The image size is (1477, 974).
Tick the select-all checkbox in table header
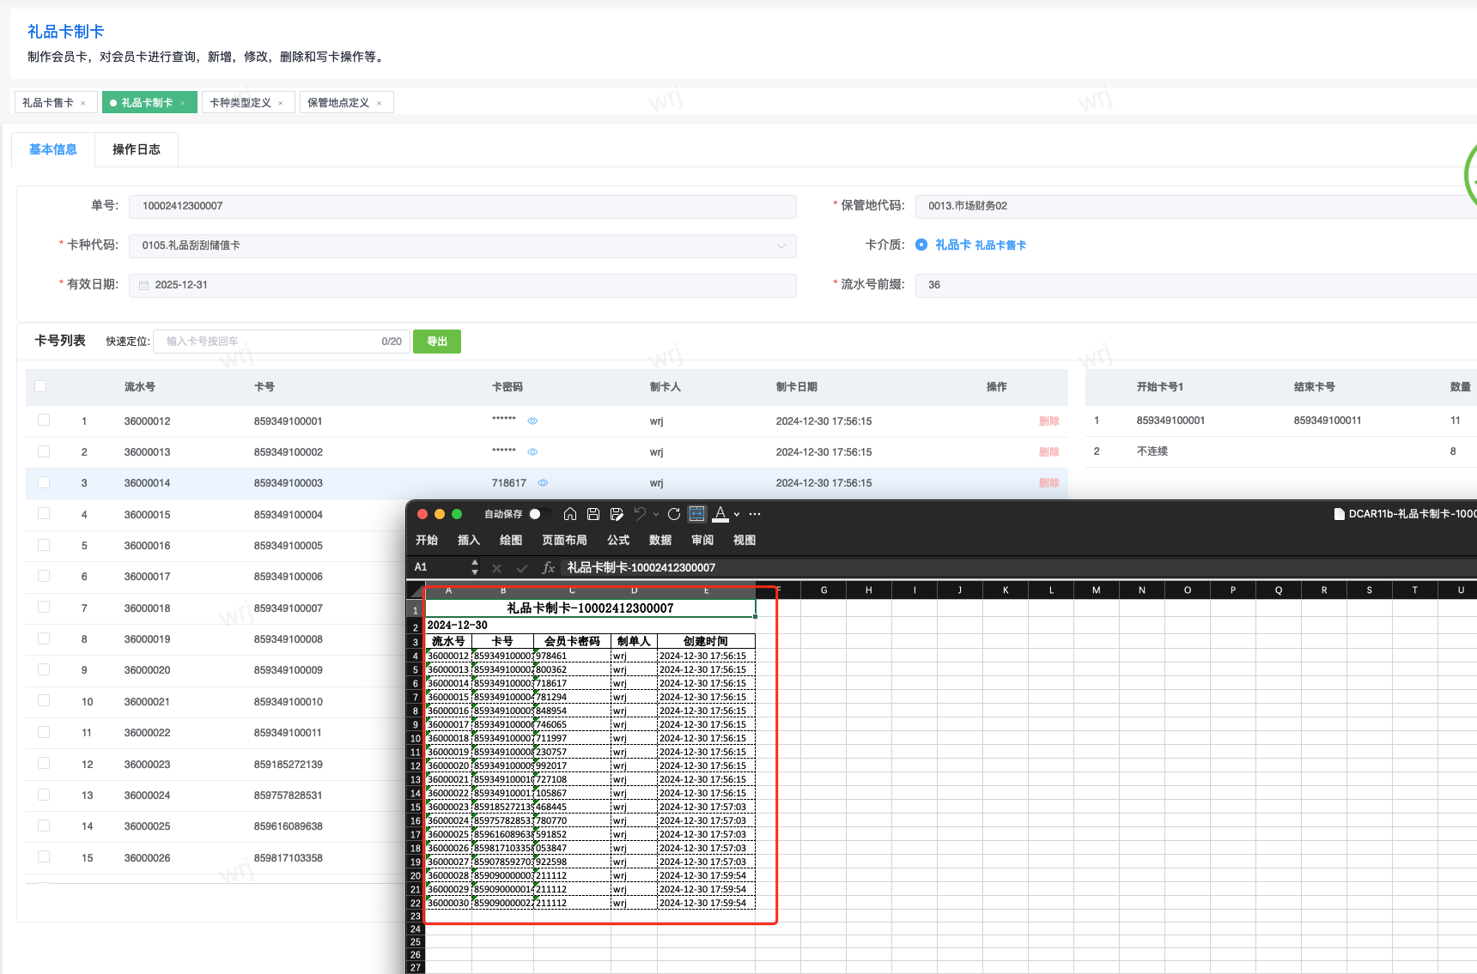click(40, 387)
